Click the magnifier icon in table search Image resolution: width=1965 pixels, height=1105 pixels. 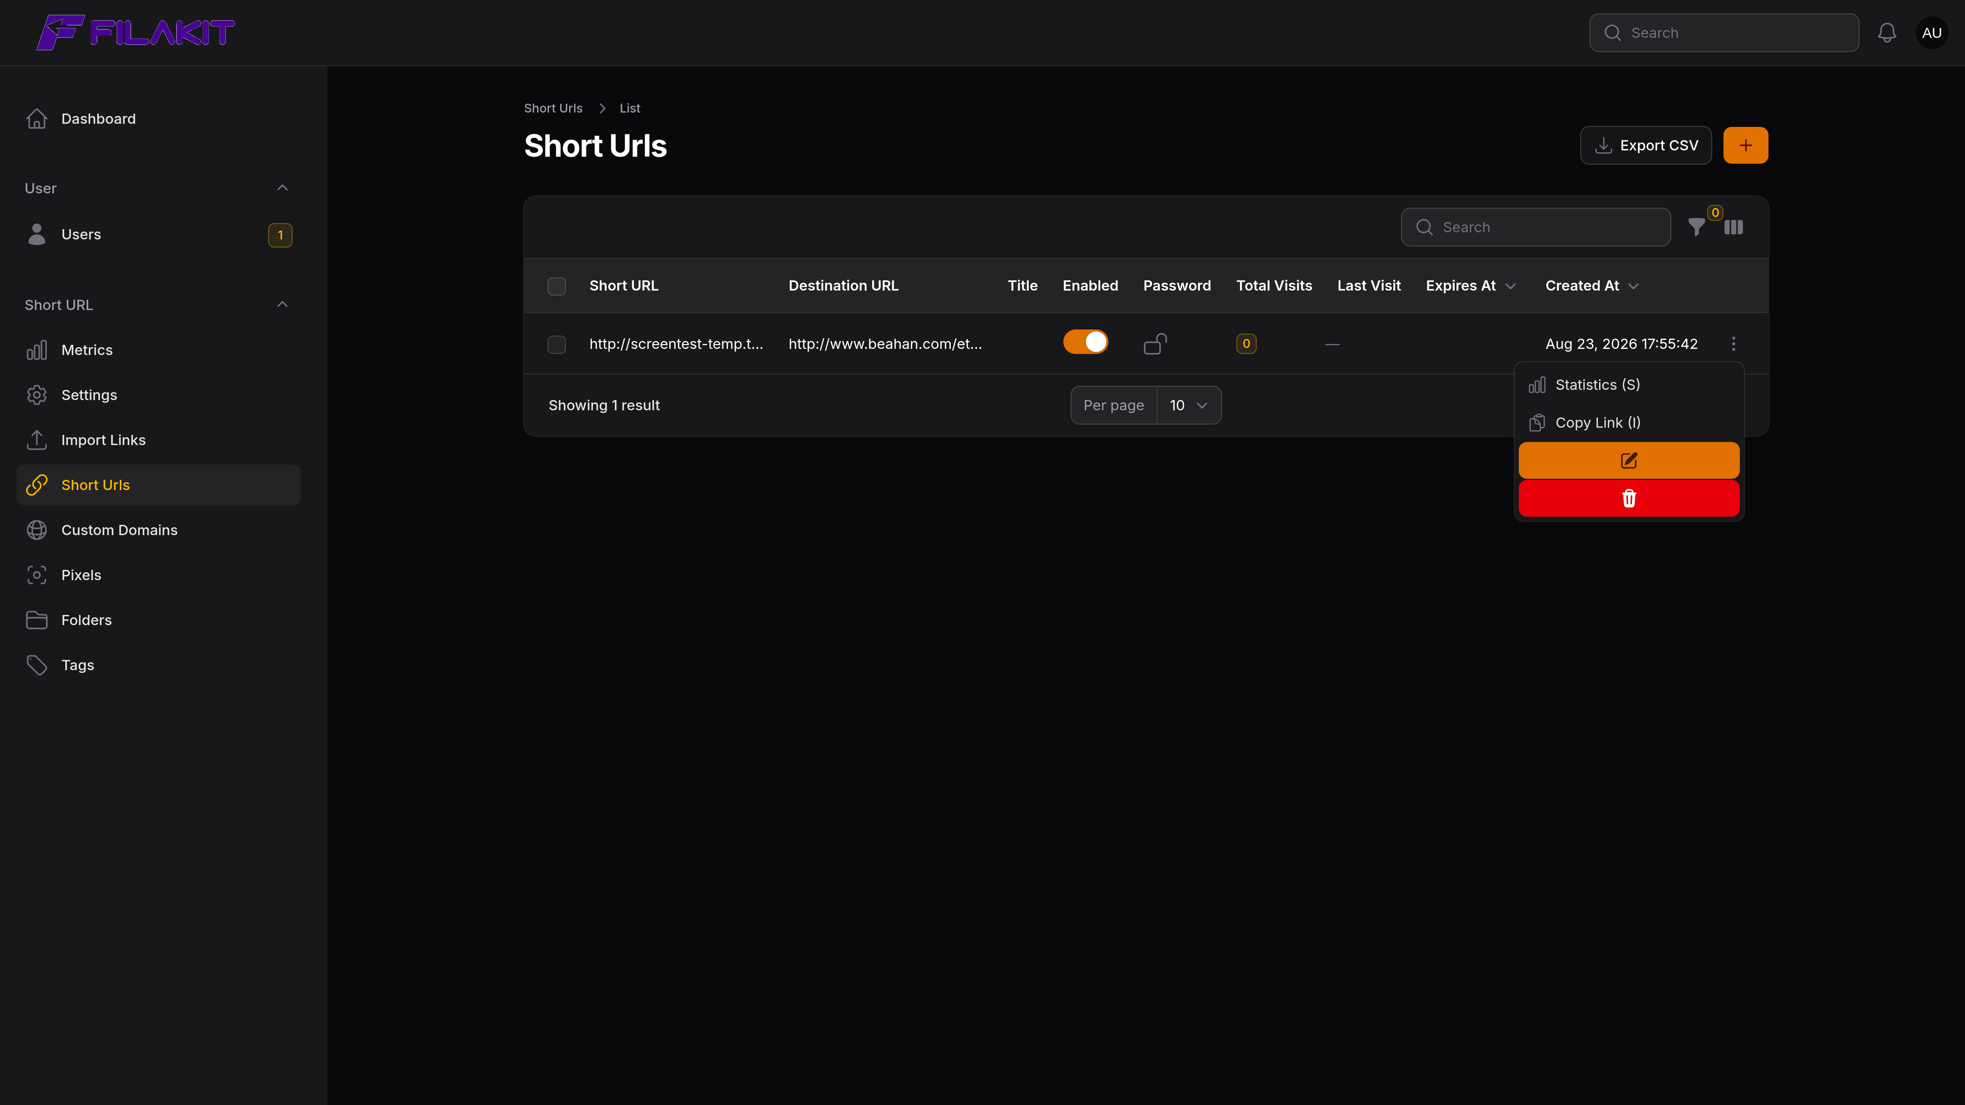tap(1424, 227)
